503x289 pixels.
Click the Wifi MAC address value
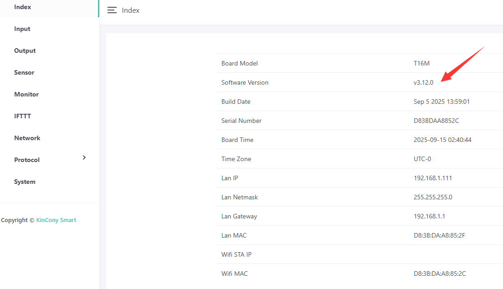click(439, 274)
